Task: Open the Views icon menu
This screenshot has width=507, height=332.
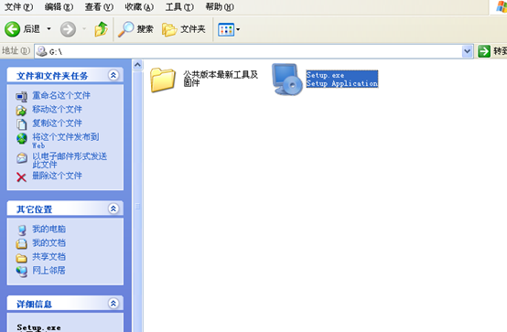Action: (229, 29)
